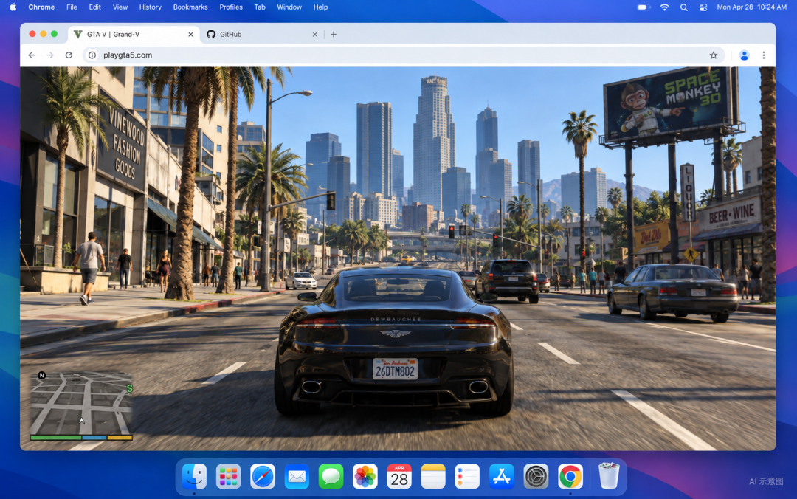Viewport: 797px width, 499px height.
Task: Click the playgta5.com address bar
Action: tap(404, 55)
